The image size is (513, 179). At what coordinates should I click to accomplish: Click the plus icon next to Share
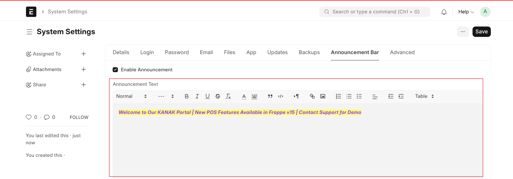pos(84,85)
